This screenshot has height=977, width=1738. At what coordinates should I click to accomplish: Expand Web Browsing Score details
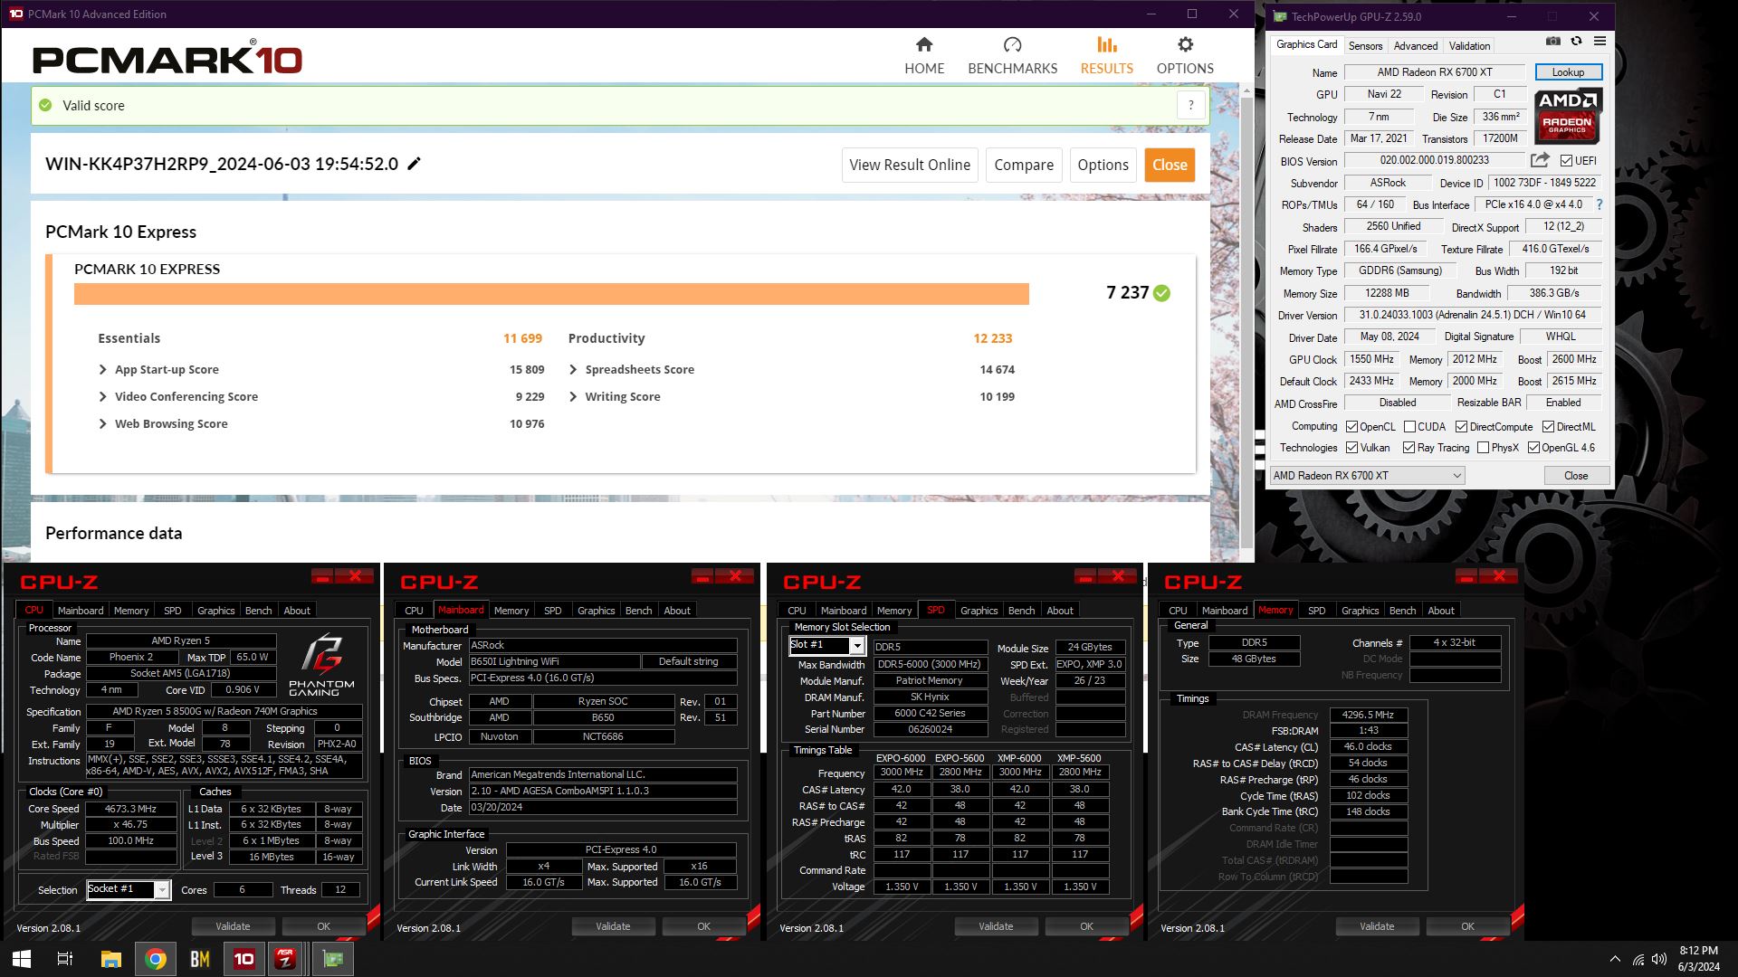[102, 423]
